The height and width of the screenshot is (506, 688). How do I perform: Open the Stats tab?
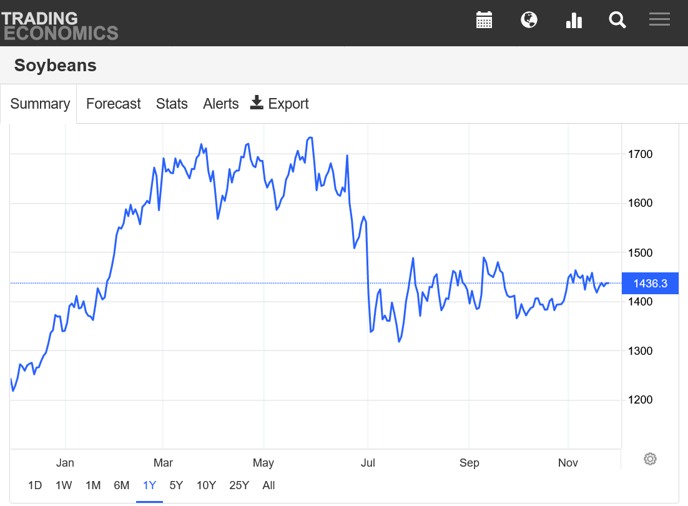172,104
